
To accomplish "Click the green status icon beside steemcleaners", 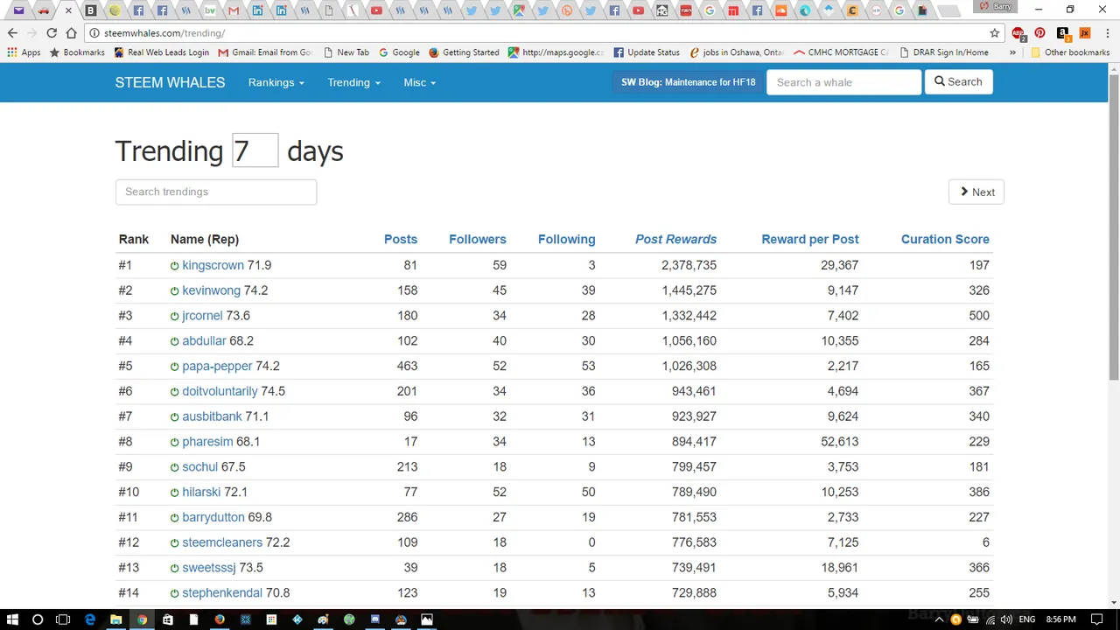I will (175, 543).
